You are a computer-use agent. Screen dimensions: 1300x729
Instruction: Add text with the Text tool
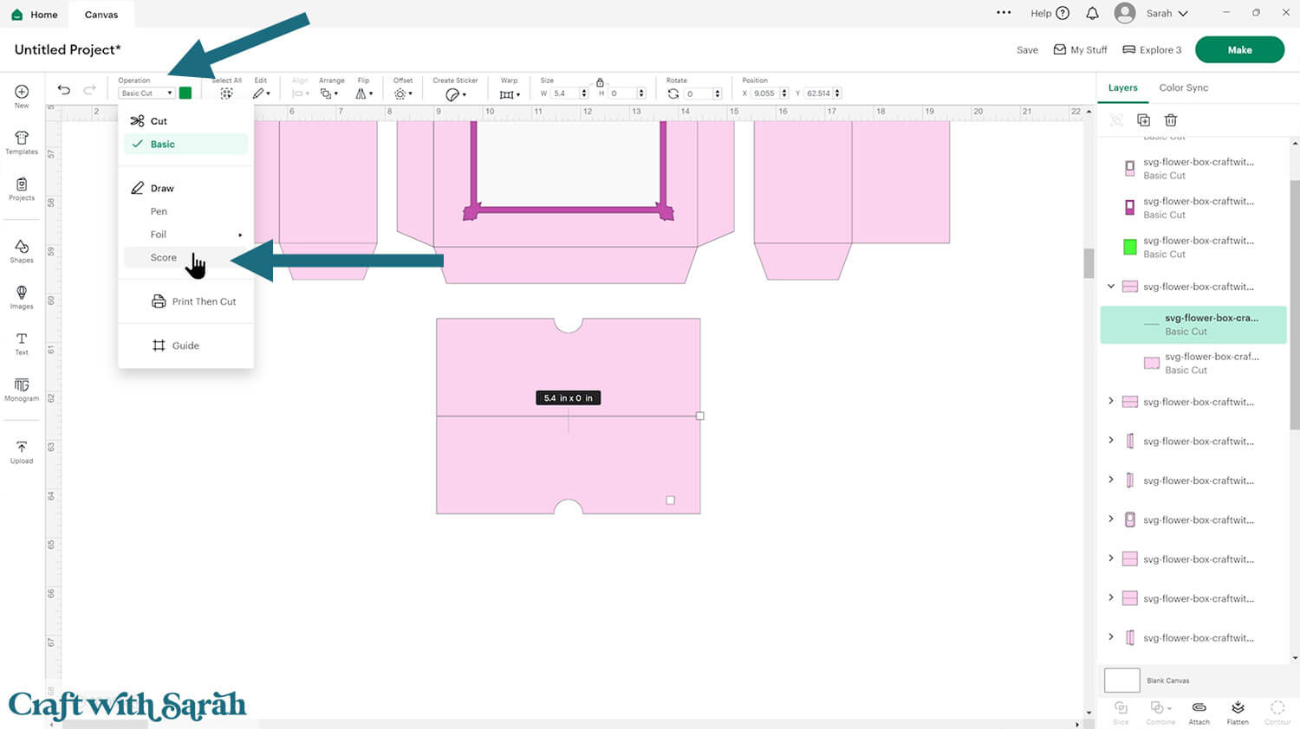point(22,343)
